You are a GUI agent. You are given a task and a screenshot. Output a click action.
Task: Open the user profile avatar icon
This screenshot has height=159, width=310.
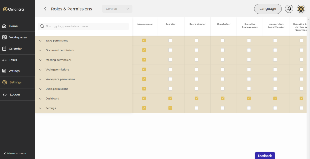click(x=301, y=9)
